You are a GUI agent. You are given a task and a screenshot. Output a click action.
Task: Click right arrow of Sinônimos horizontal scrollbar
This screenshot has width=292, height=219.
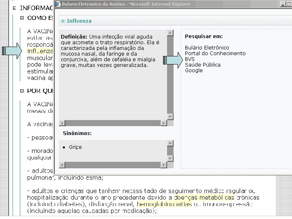[163, 165]
